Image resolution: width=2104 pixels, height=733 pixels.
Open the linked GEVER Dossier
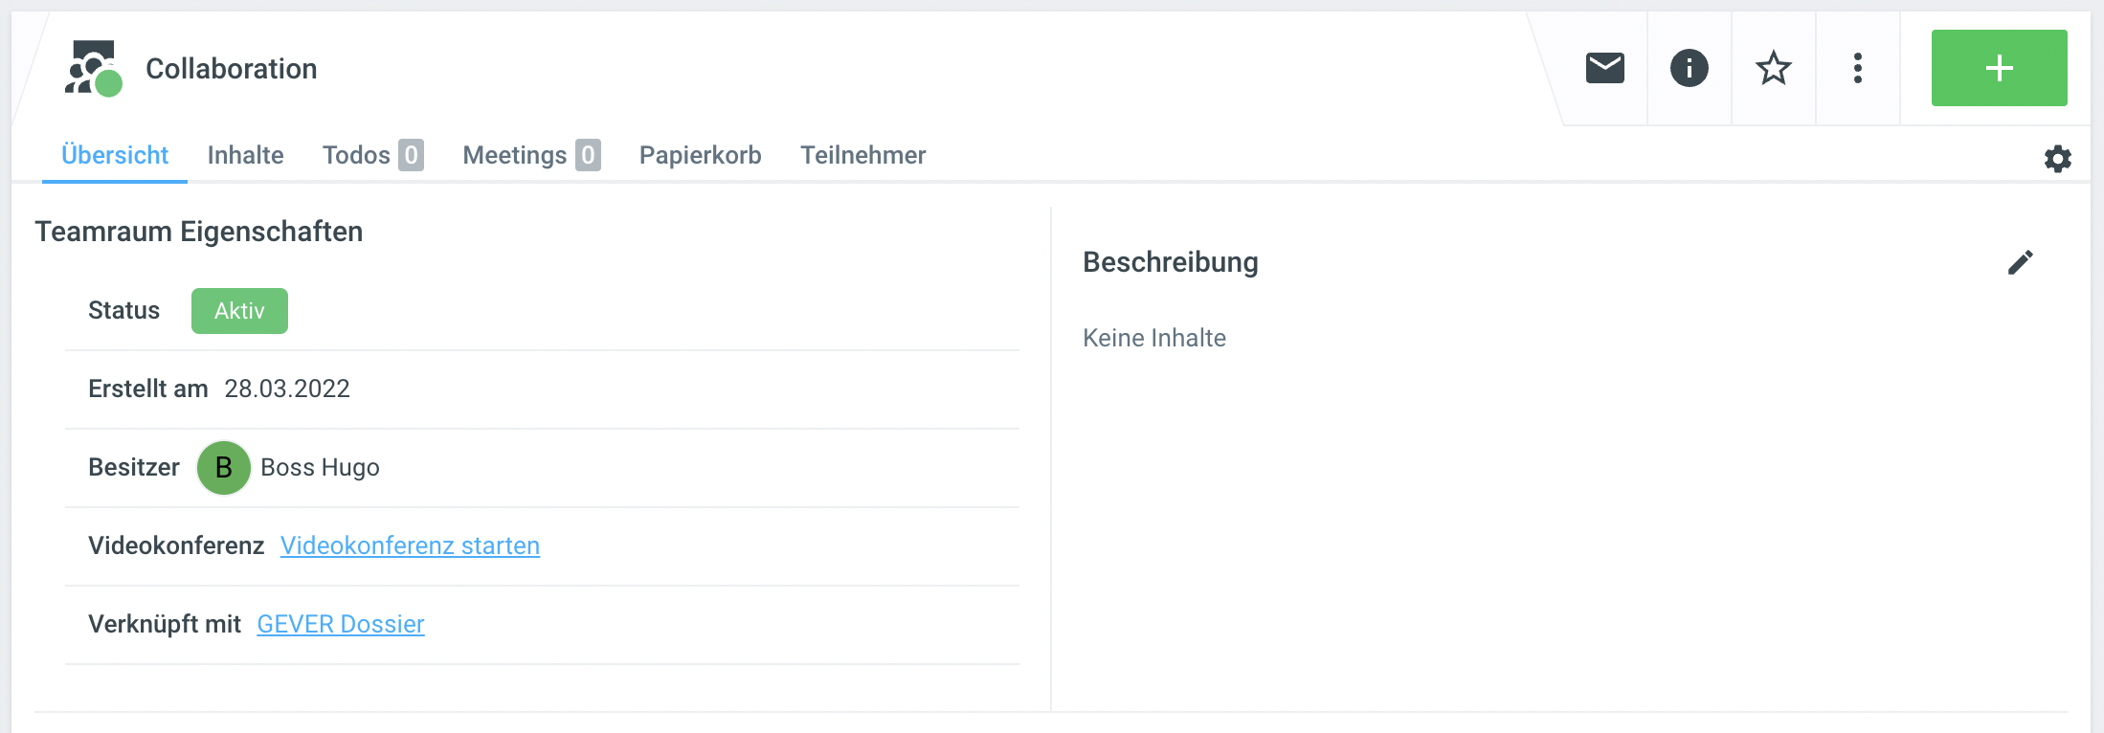click(340, 624)
